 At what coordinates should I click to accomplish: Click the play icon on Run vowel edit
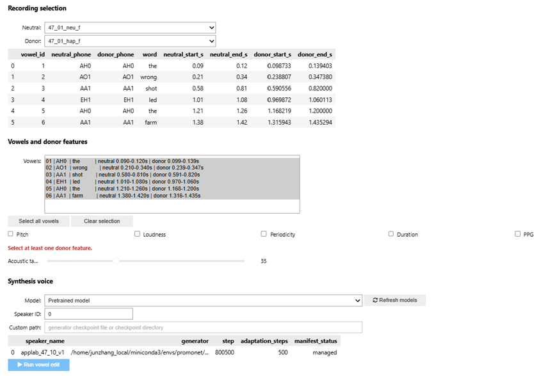click(20, 364)
